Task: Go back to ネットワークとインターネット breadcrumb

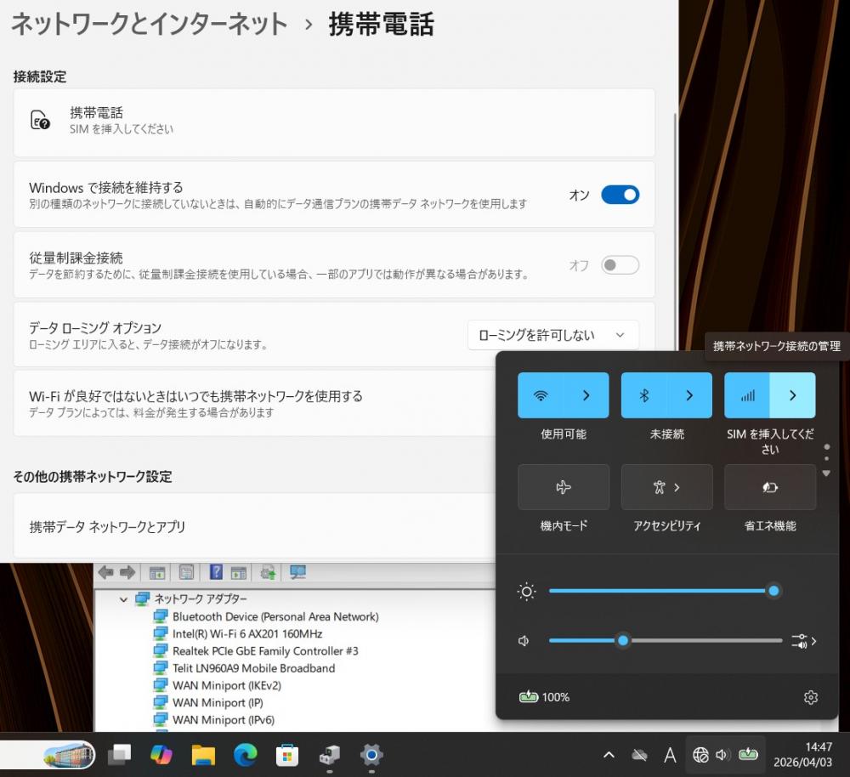Action: (x=149, y=25)
